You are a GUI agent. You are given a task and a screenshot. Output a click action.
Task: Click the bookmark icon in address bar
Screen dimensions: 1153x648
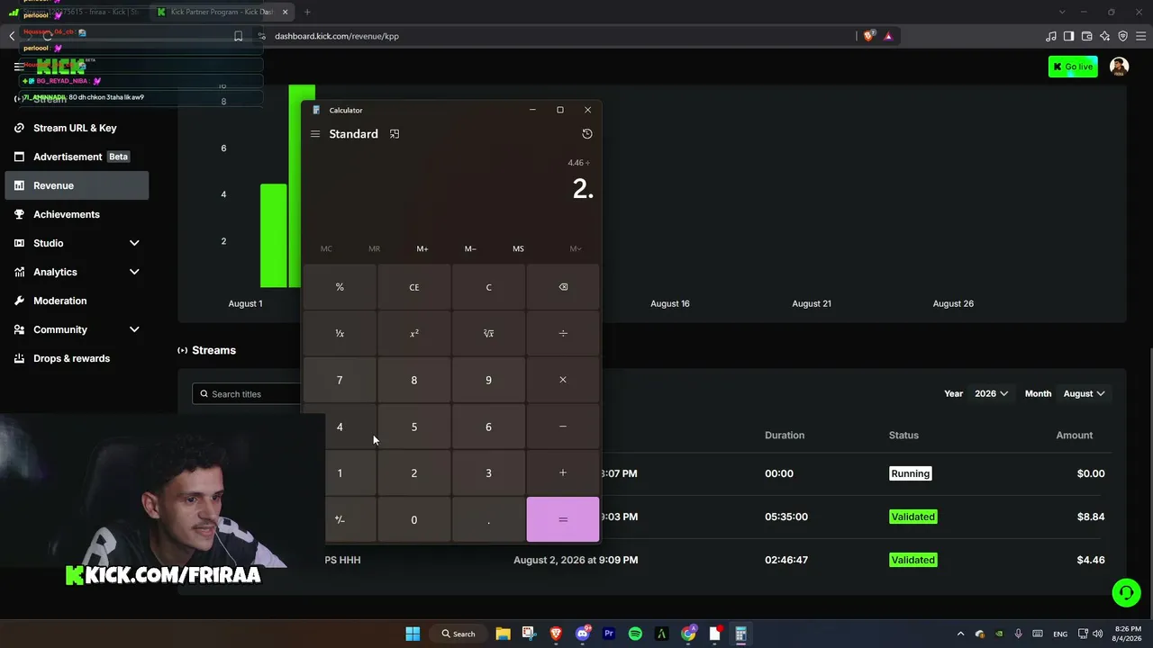[x=238, y=36]
